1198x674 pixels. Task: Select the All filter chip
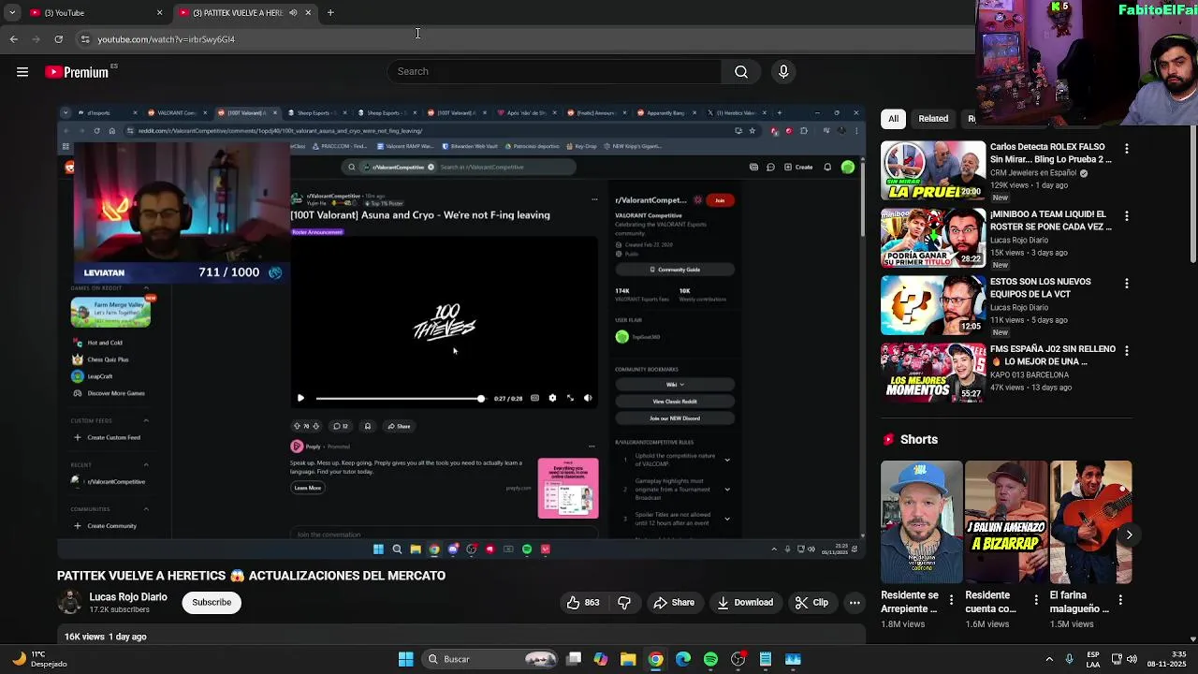893,119
